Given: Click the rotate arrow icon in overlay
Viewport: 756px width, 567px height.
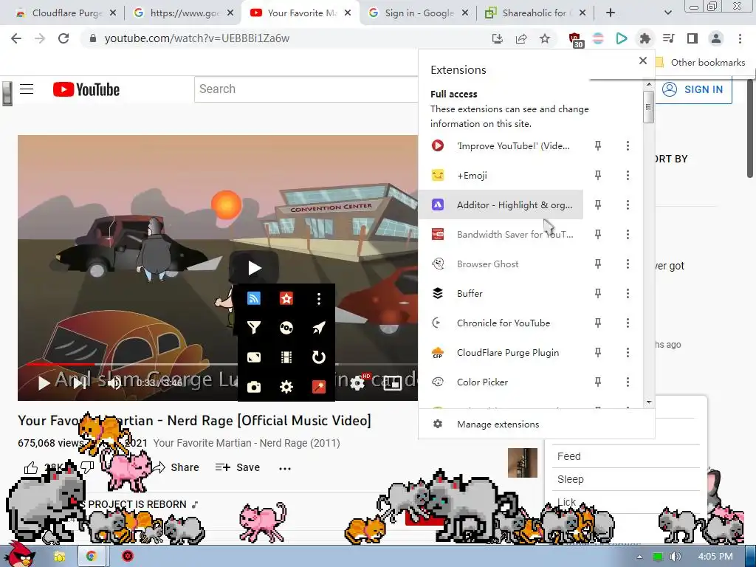Looking at the screenshot, I should (319, 357).
